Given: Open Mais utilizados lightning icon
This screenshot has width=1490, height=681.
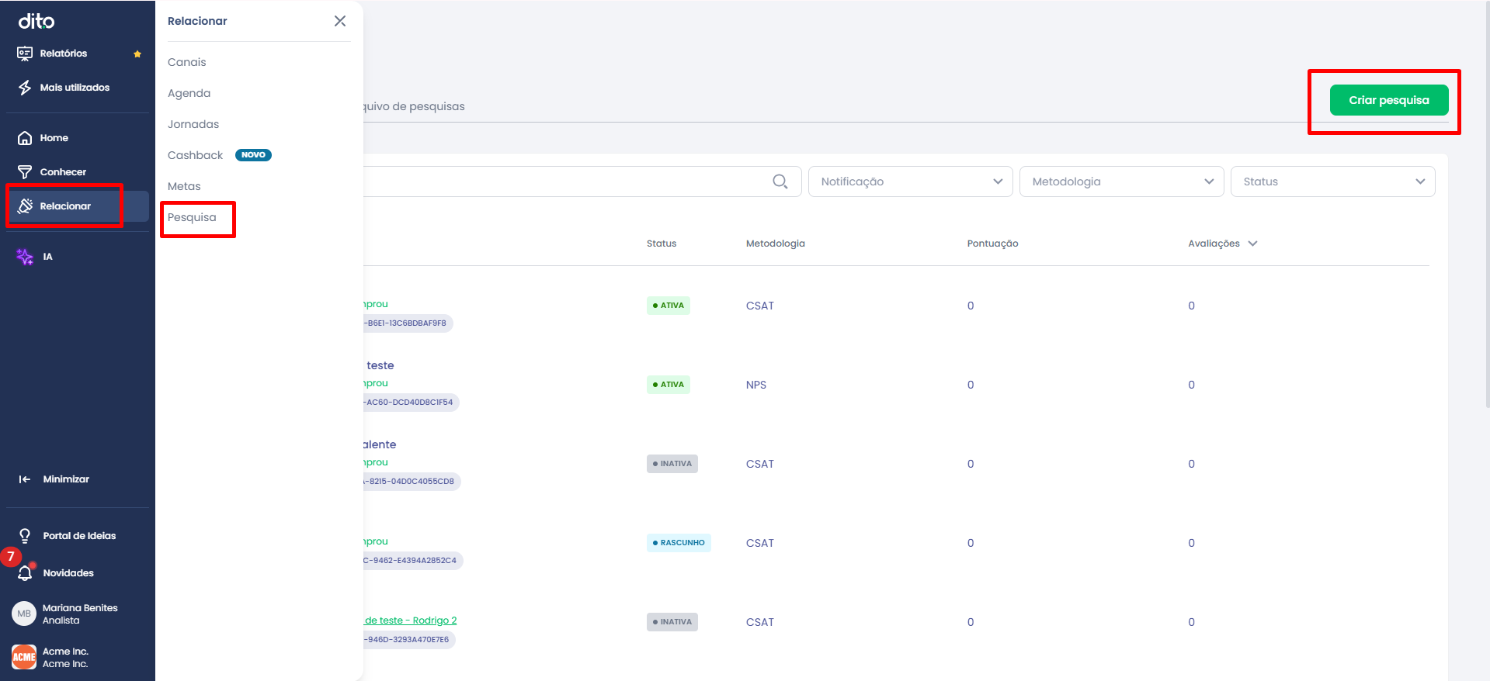Looking at the screenshot, I should (x=25, y=88).
